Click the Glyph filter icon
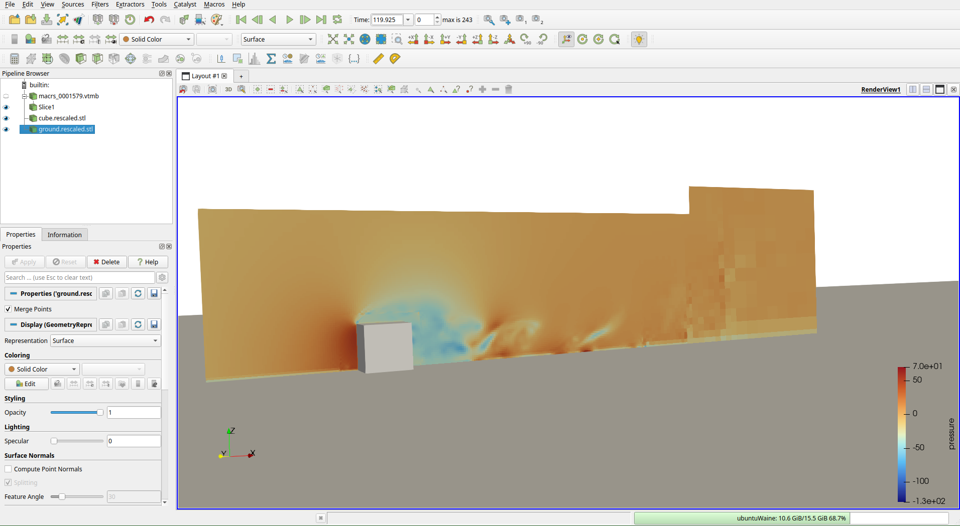Screen dimensions: 960x526 point(130,59)
